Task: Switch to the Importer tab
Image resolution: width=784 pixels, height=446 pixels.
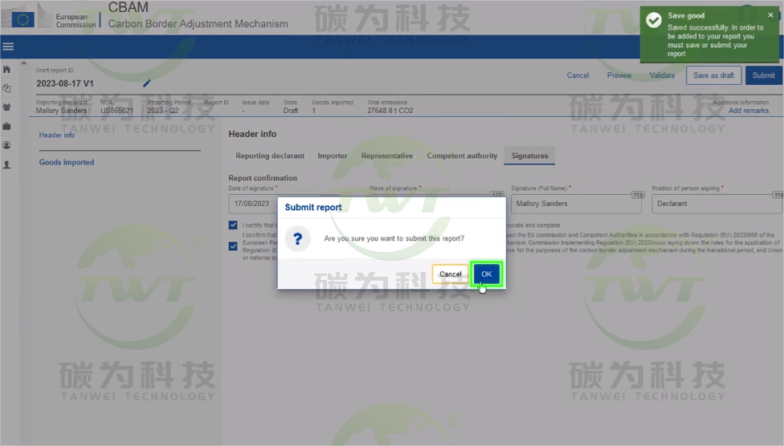Action: [x=333, y=156]
